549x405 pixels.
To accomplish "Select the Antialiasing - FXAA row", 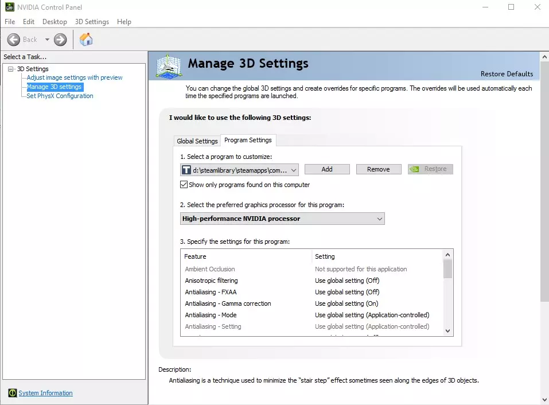I will 312,292.
